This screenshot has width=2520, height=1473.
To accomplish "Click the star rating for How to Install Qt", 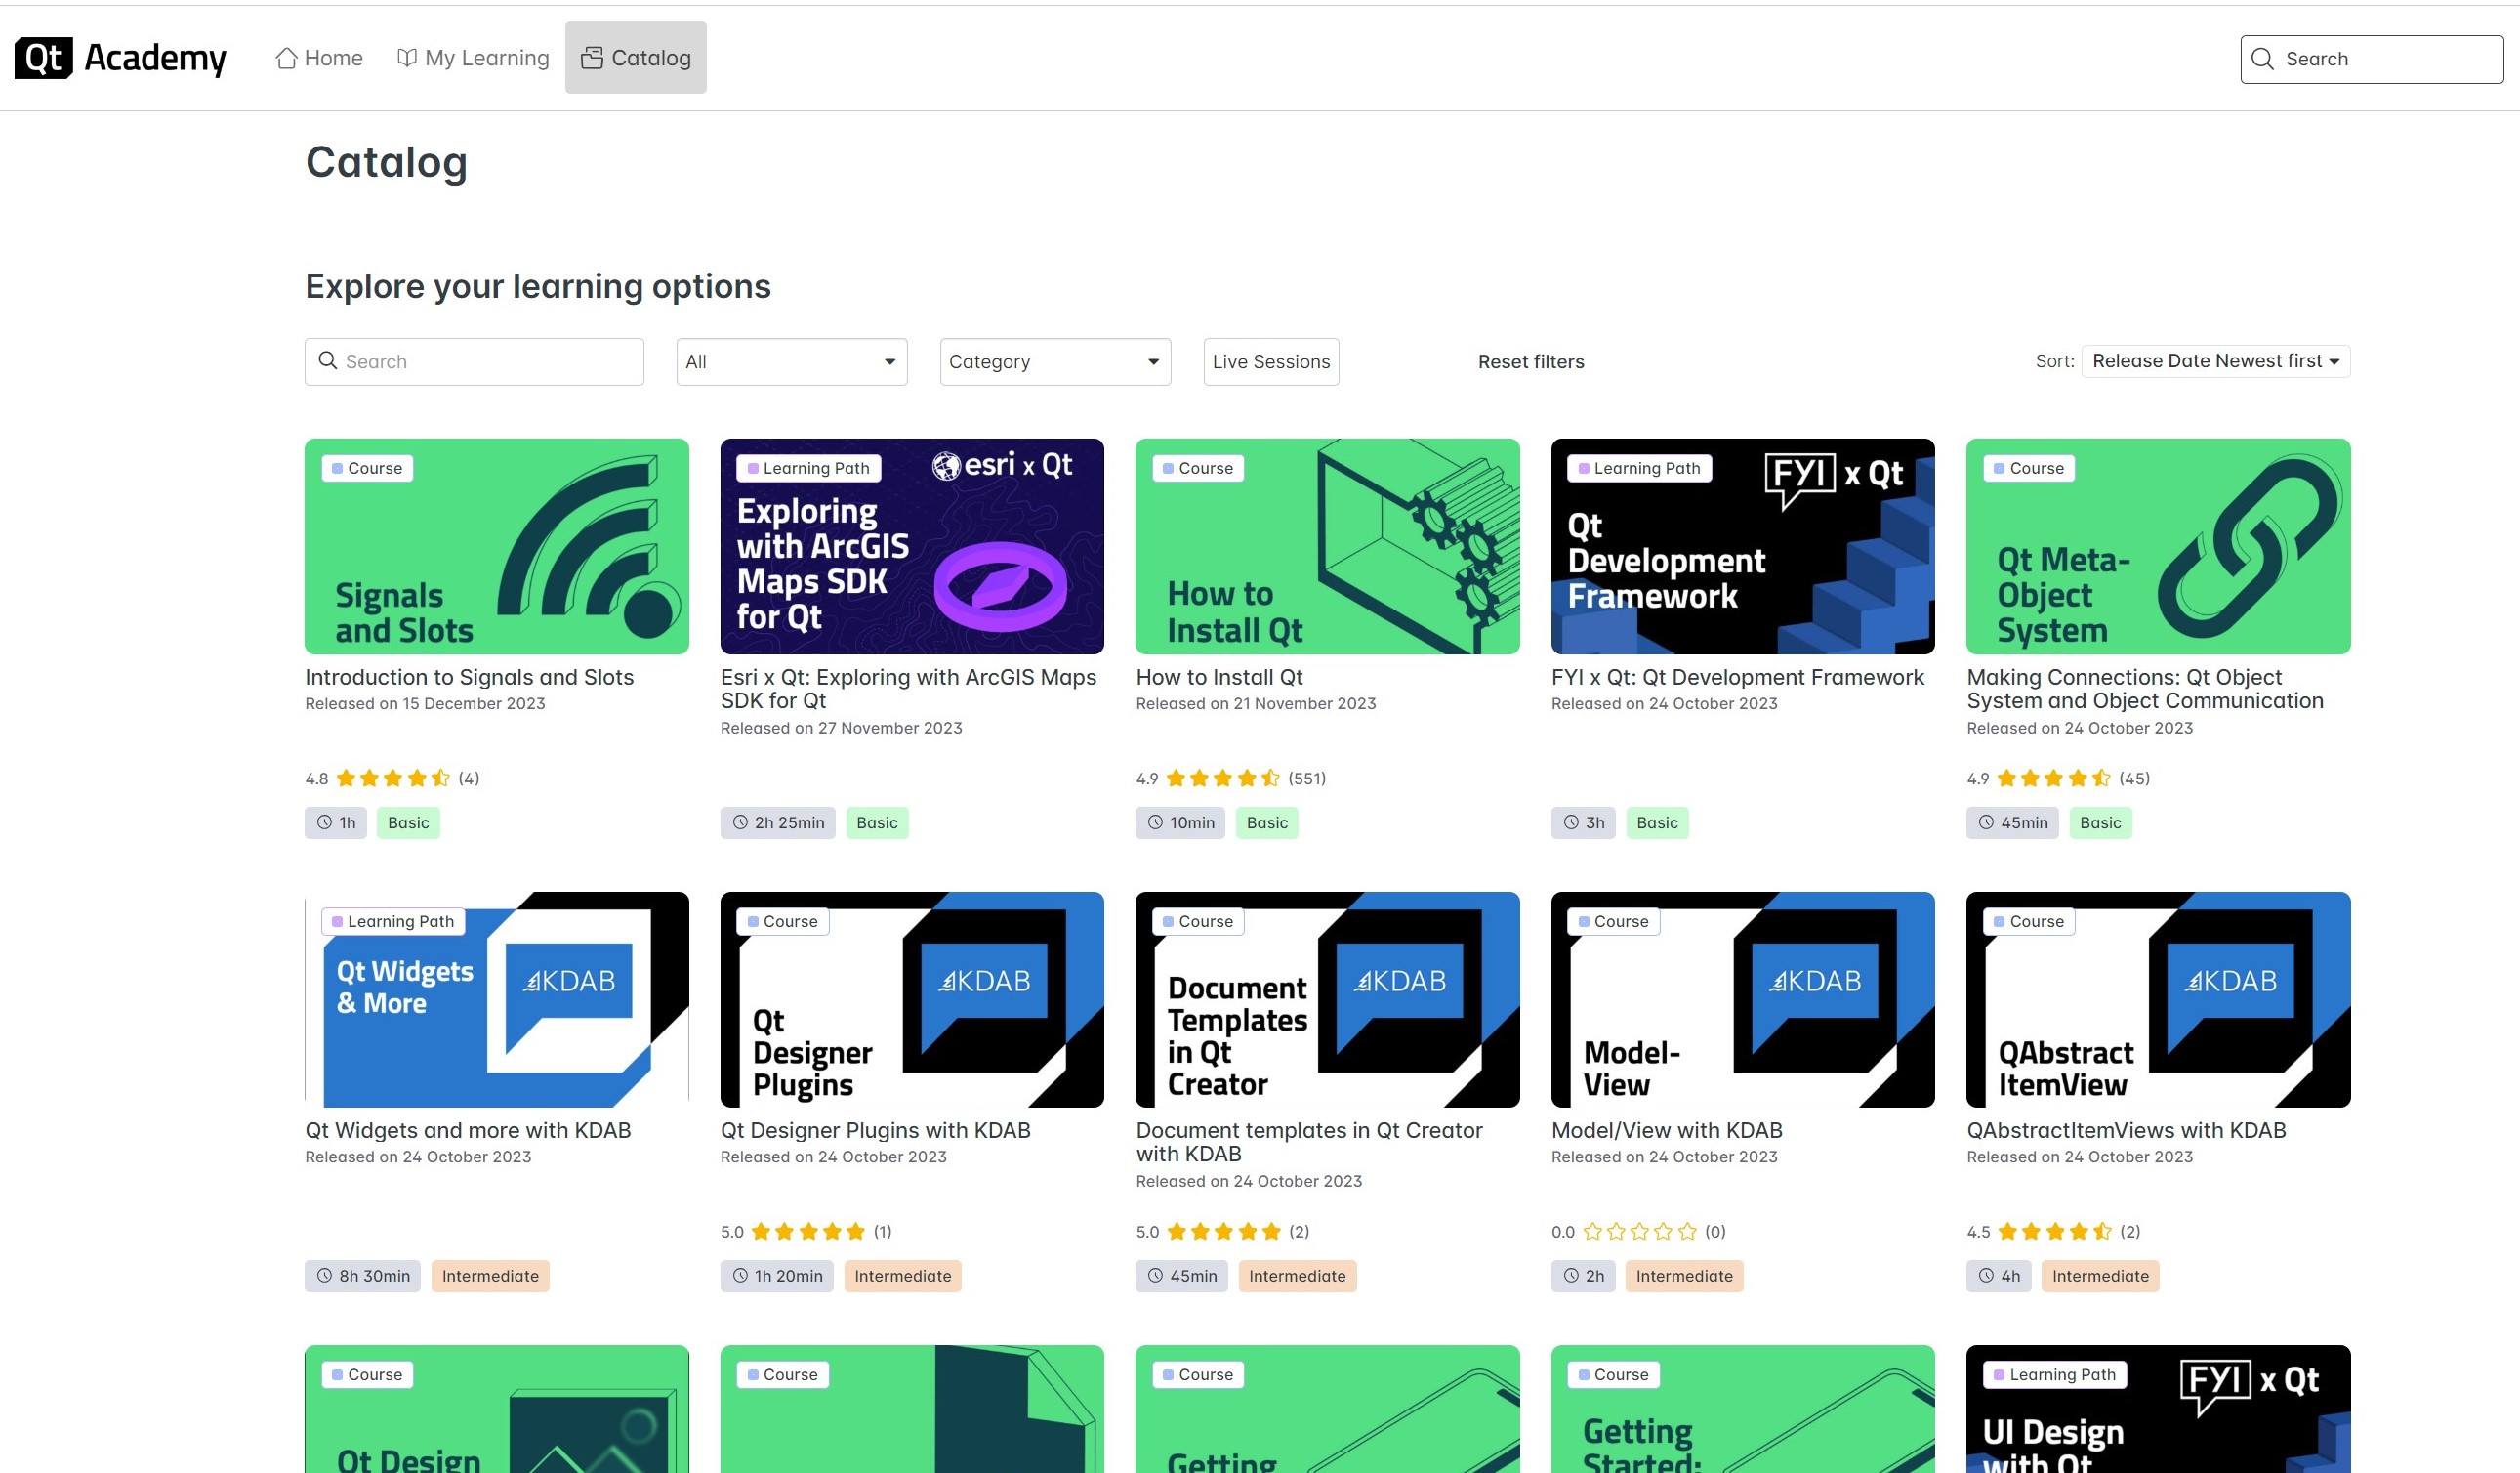I will pyautogui.click(x=1222, y=779).
